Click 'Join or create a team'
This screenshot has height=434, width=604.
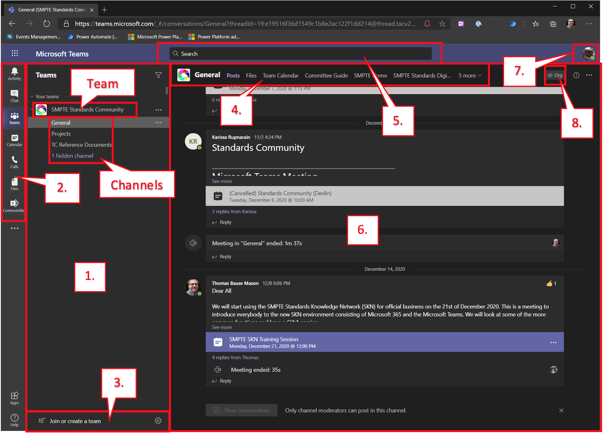(x=75, y=421)
